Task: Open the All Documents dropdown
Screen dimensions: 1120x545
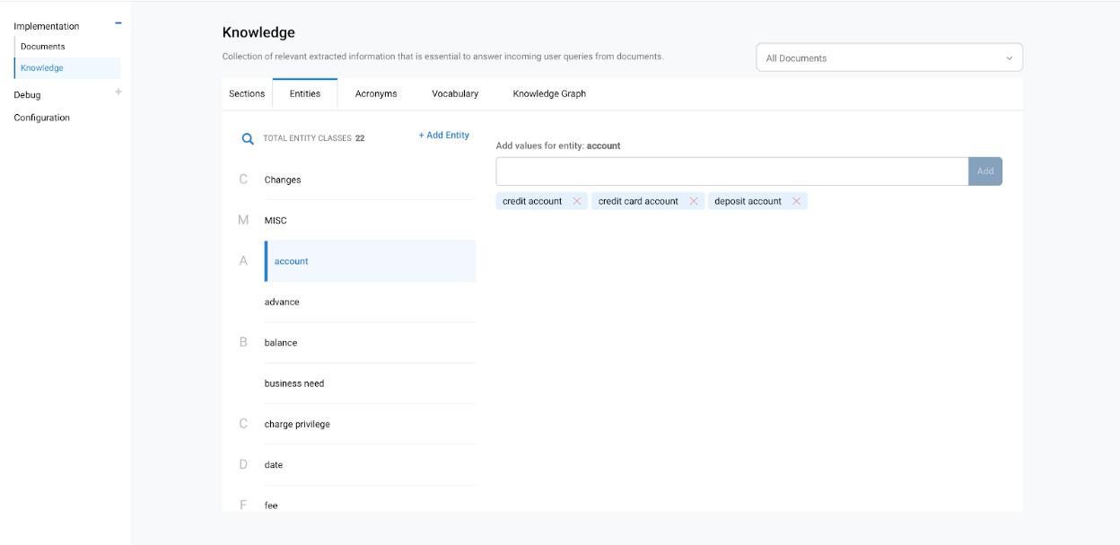Action: 888,58
